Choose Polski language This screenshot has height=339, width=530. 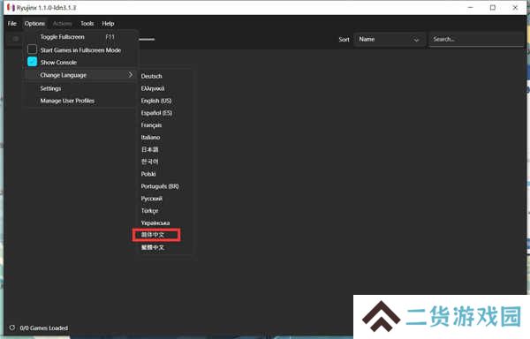coord(148,174)
